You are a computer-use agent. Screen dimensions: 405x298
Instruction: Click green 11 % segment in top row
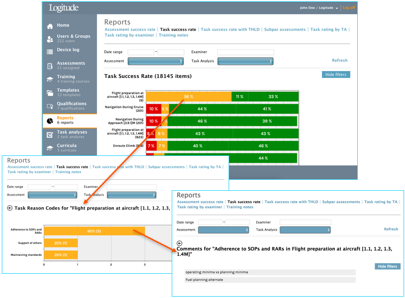(x=240, y=97)
